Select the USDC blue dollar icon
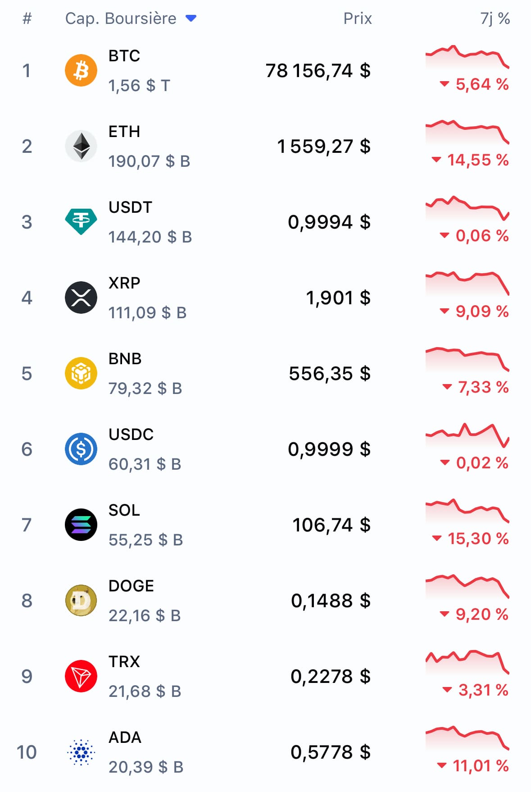 coord(81,449)
